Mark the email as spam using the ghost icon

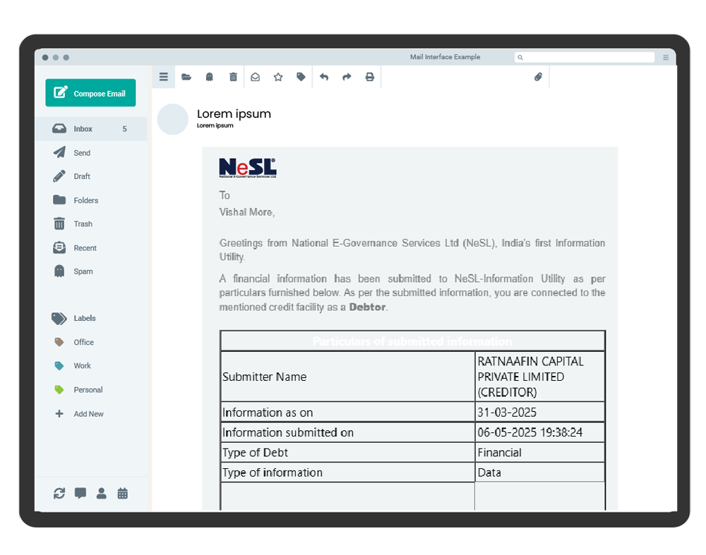pyautogui.click(x=209, y=77)
